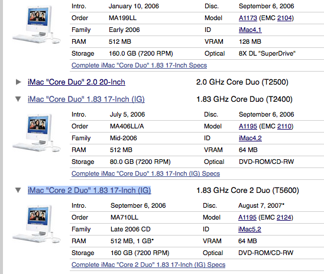
Task: Click "1.83 GHz Core Duo (T2400)" text
Action: [x=244, y=99]
